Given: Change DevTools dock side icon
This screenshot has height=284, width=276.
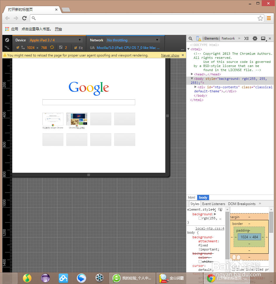Looking at the screenshot, I should 263,38.
